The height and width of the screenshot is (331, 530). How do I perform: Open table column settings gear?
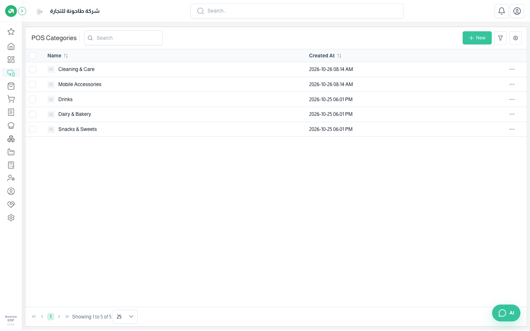[516, 38]
